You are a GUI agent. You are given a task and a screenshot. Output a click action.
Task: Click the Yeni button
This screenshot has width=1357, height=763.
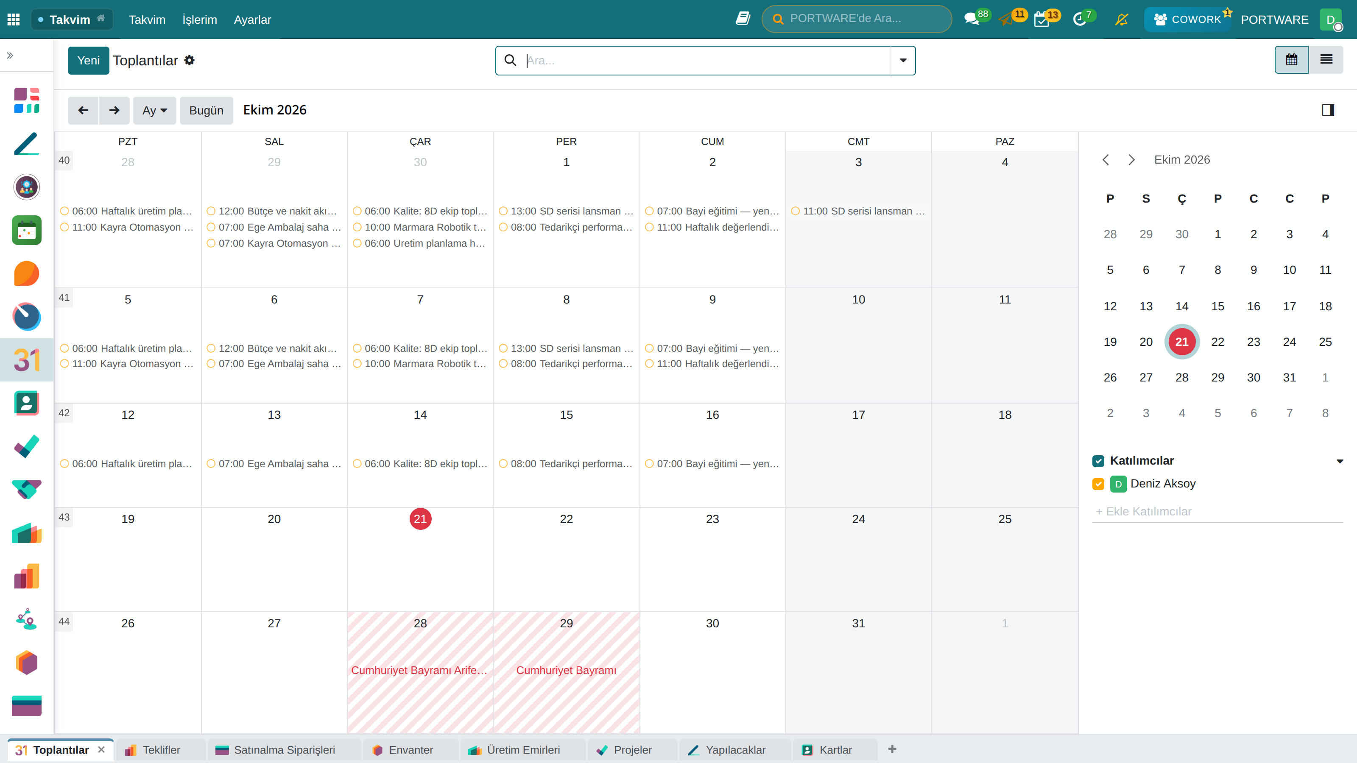(89, 60)
